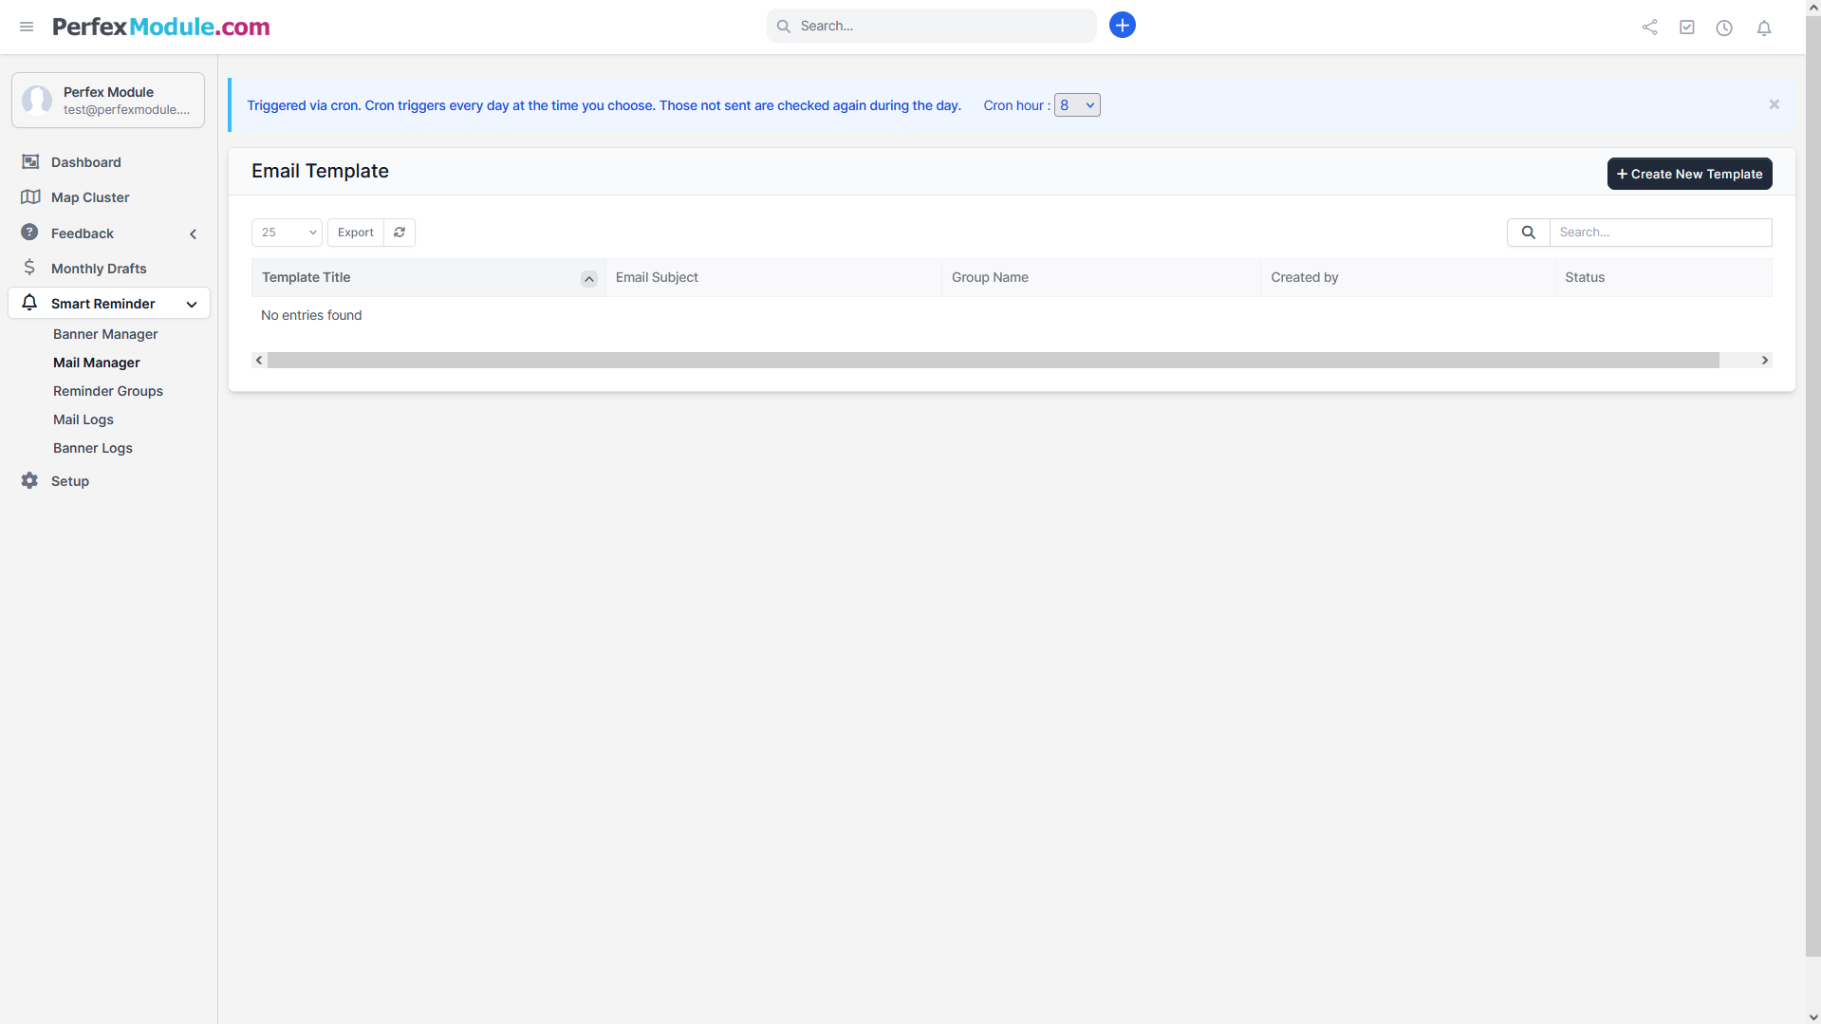Screen dimensions: 1821x1024
Task: Go to Mail Logs page
Action: click(84, 419)
